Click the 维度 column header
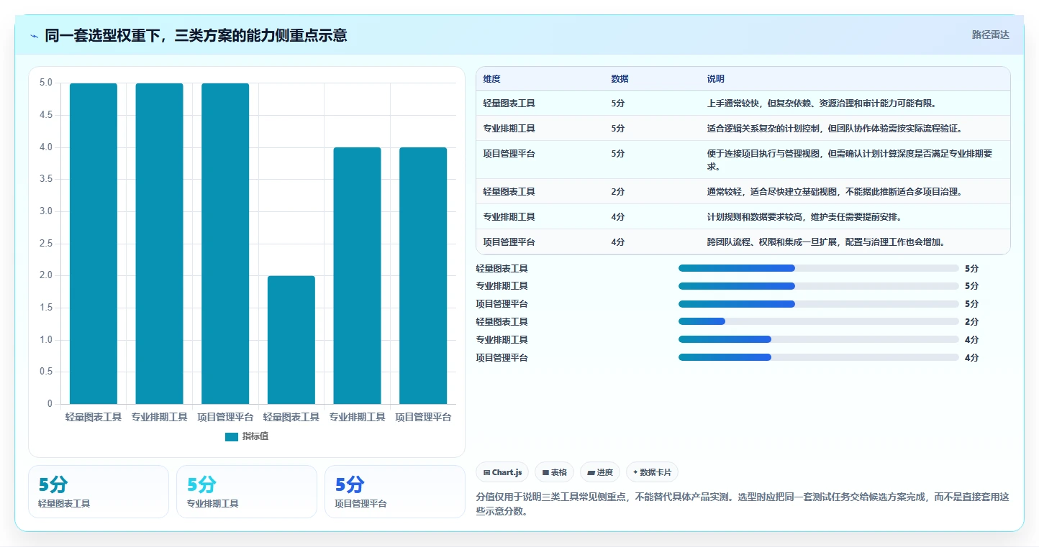This screenshot has height=547, width=1039. click(x=491, y=79)
